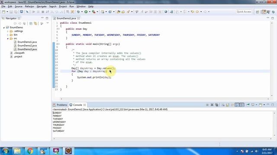
Task: Click the web browser globe icon
Action: coord(166,12)
